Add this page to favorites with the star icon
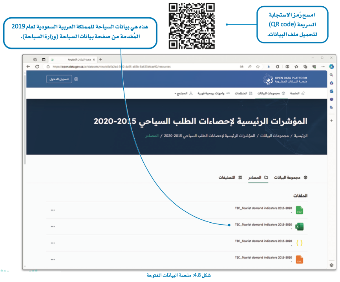Viewport: 340px width, 282px height. 258,67
